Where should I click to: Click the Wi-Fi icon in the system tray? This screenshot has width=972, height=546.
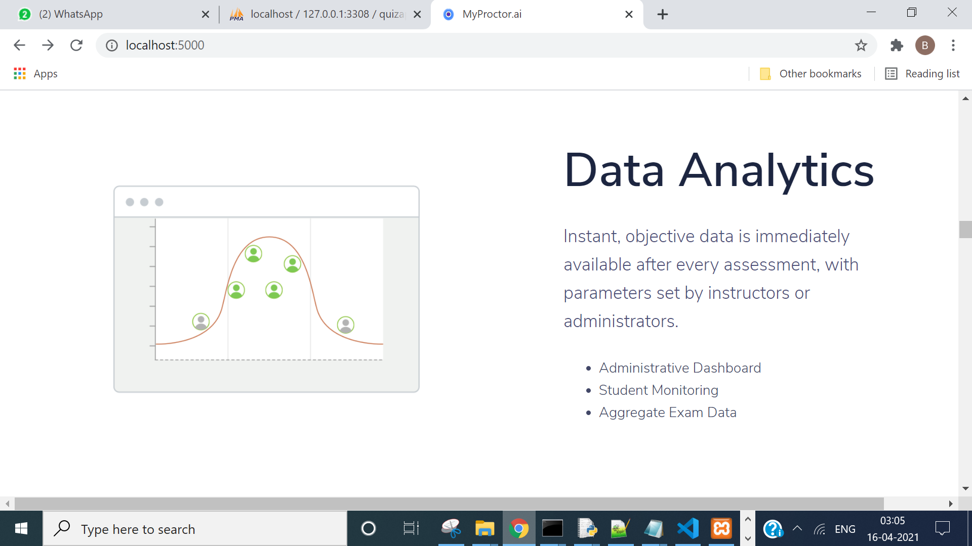tap(820, 529)
